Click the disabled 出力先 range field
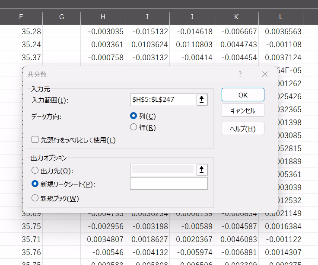 [162, 170]
